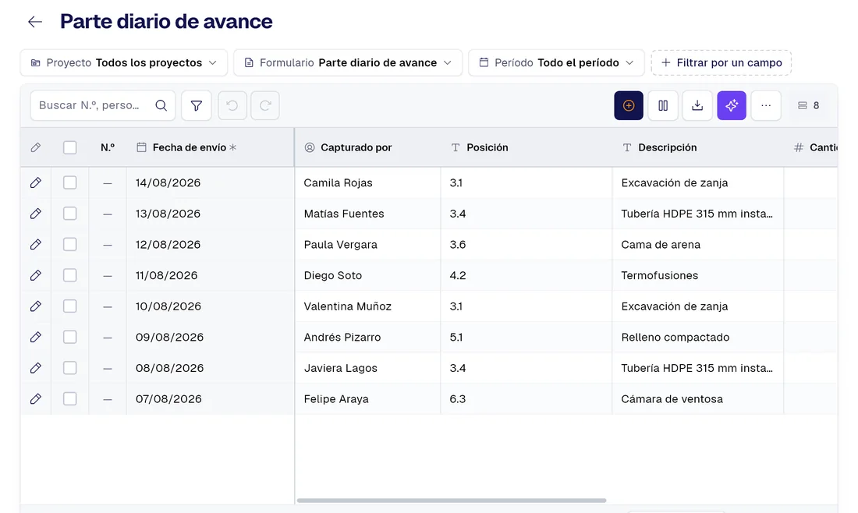Click the Relleno compactado cell
The image size is (858, 513).
pyautogui.click(x=697, y=338)
